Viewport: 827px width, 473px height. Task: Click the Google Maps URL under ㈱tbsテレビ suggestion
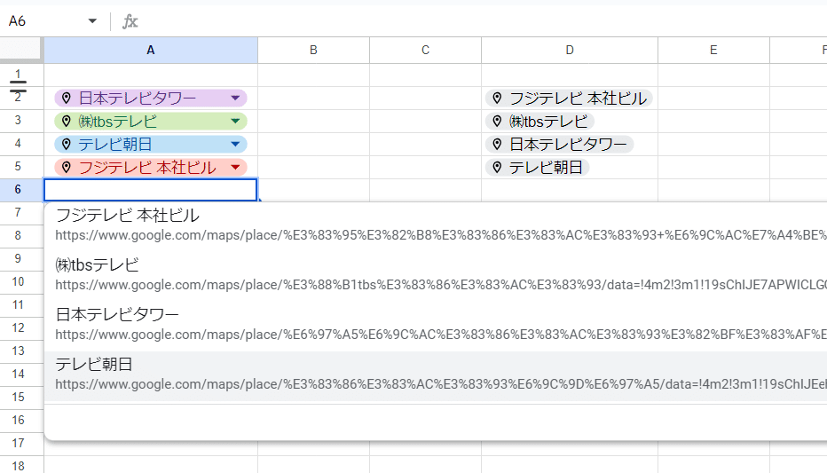pyautogui.click(x=441, y=285)
